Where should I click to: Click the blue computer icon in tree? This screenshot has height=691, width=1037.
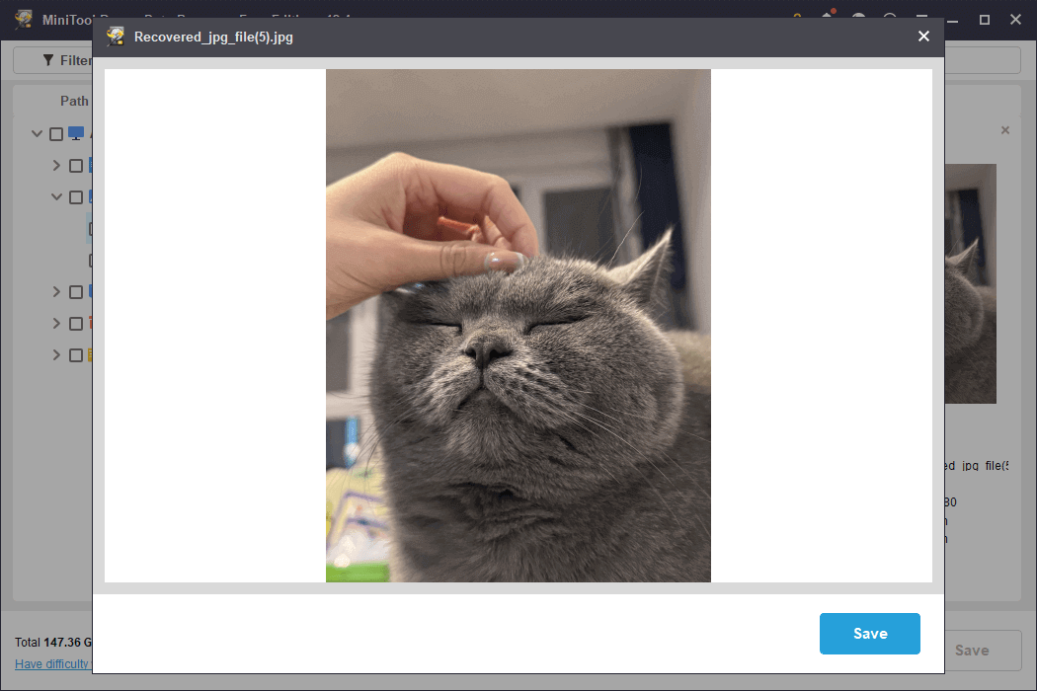click(76, 133)
